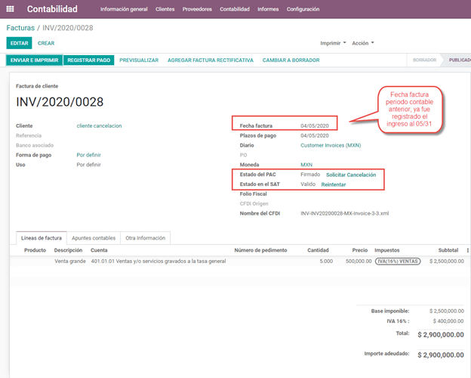Click the EDITAR button
Viewport: 471px width, 378px height.
tap(19, 43)
